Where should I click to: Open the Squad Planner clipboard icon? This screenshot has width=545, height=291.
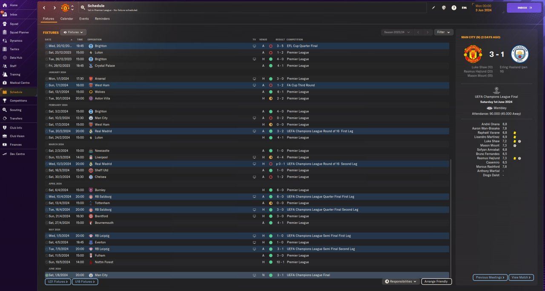coord(4,32)
